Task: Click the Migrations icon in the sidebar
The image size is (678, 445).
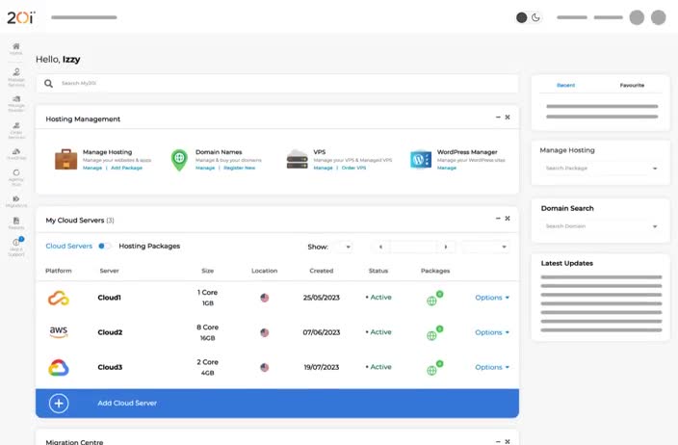Action: pyautogui.click(x=15, y=198)
